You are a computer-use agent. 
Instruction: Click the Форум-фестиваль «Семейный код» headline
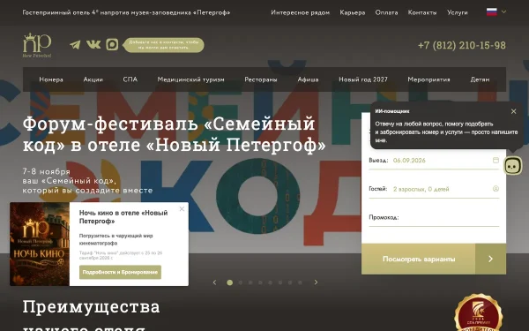(x=174, y=134)
